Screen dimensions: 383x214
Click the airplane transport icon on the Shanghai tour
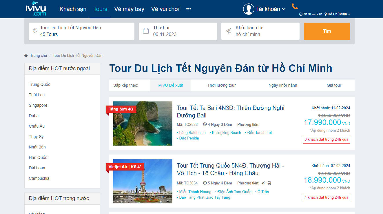[x=264, y=183]
